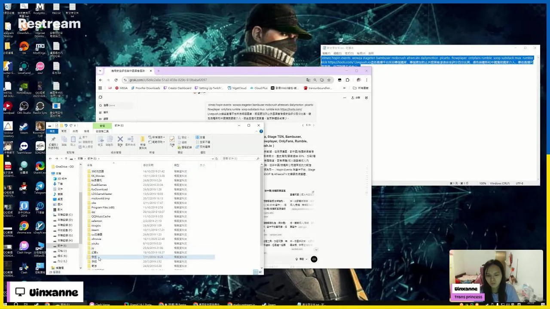Click the Properties icon in Explorer ribbon

172,141
